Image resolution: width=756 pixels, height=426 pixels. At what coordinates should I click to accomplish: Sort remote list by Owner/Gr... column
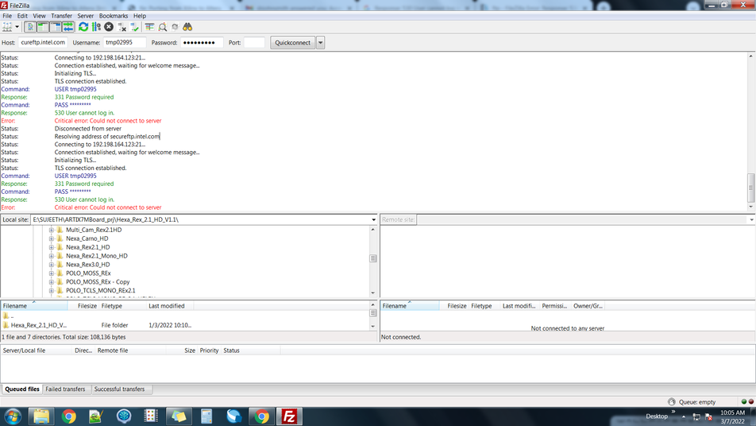tap(588, 306)
